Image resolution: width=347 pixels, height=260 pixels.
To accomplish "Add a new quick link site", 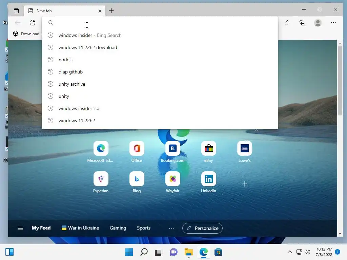I will (244, 184).
